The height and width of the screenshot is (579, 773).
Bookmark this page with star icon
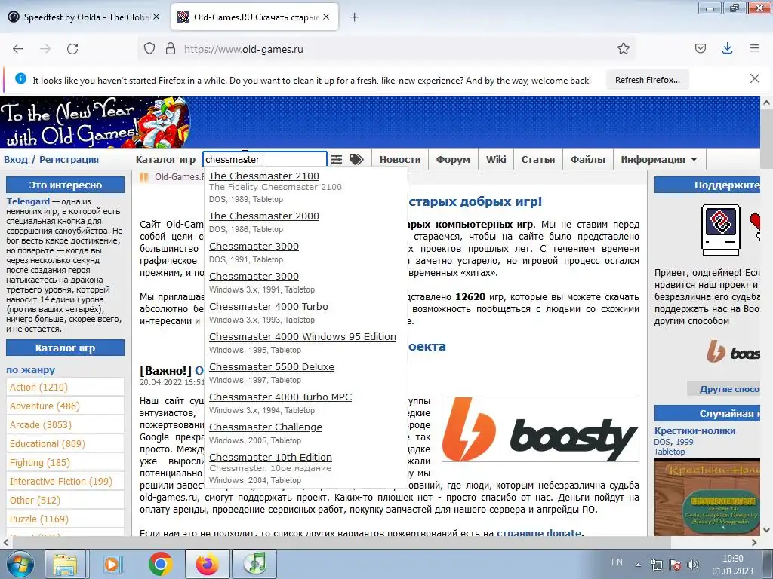[x=623, y=49]
